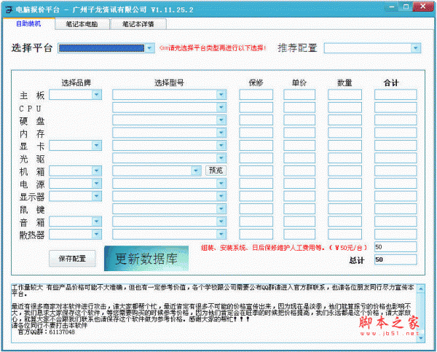Viewport: 437px width, 352px height.
Task: Expand the 硬盘 model dropdown
Action: tap(221, 120)
